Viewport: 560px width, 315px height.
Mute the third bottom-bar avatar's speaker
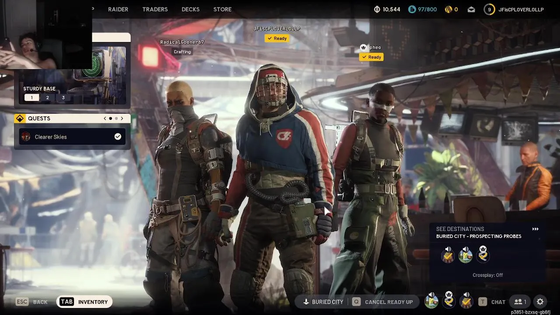tap(466, 295)
